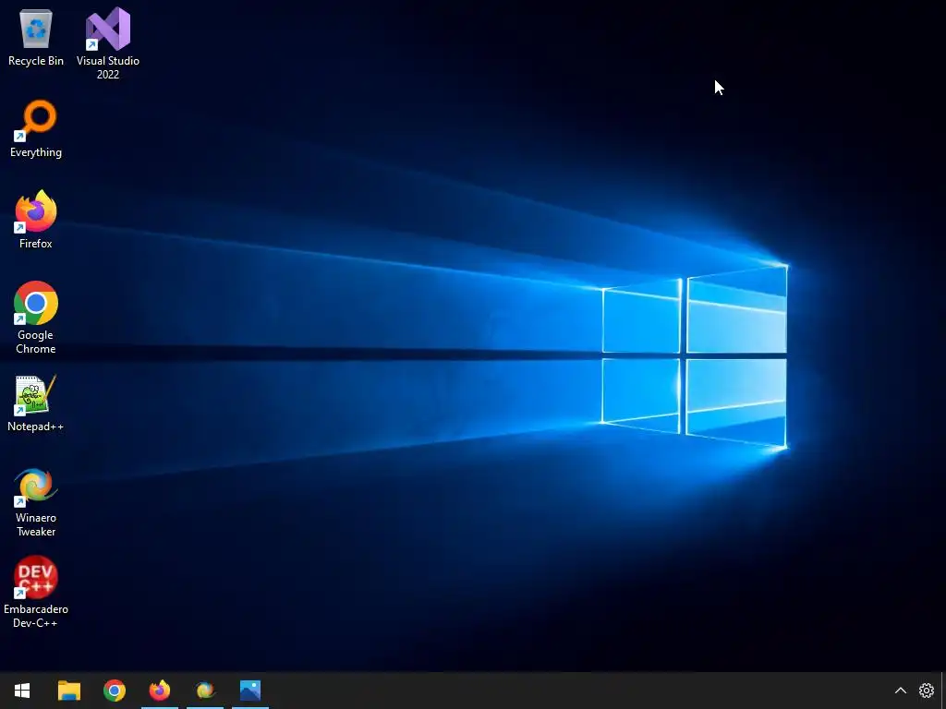Select the Visual Studio 2022 shortcut
The height and width of the screenshot is (709, 946).
coord(108,43)
